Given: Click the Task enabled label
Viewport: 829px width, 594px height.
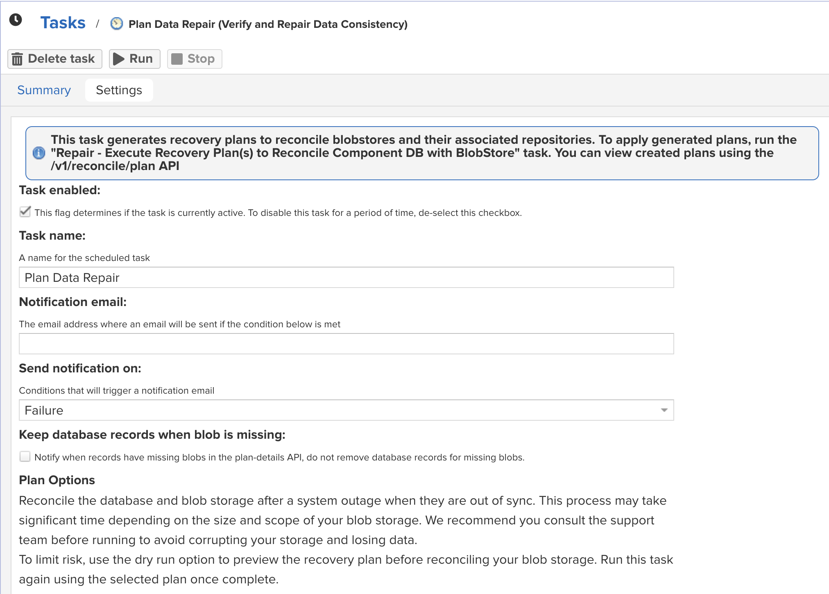Looking at the screenshot, I should [x=59, y=190].
